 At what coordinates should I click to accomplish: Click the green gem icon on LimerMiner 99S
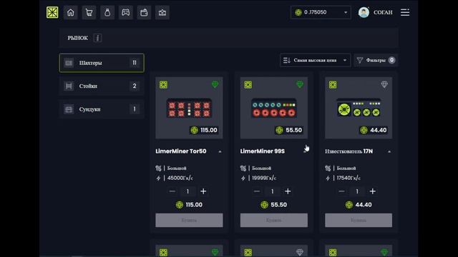click(300, 85)
